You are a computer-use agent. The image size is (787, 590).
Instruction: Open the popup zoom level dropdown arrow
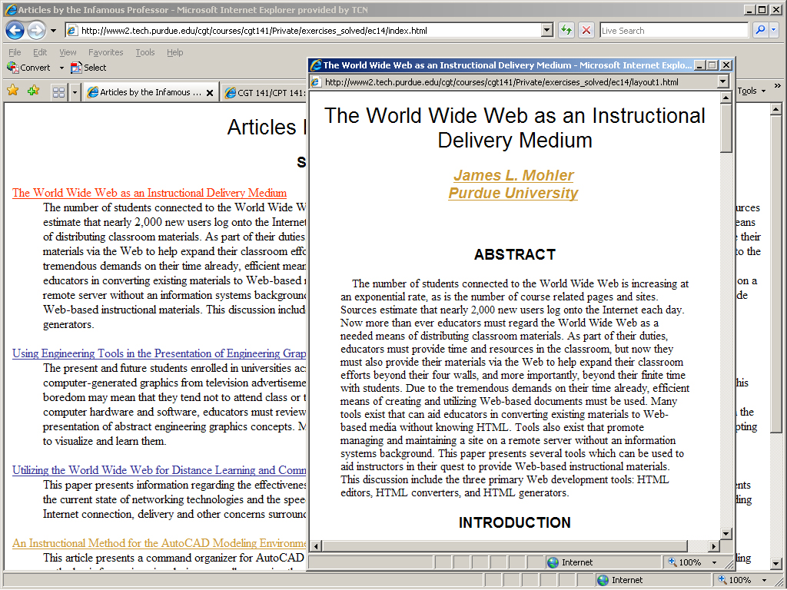(714, 563)
